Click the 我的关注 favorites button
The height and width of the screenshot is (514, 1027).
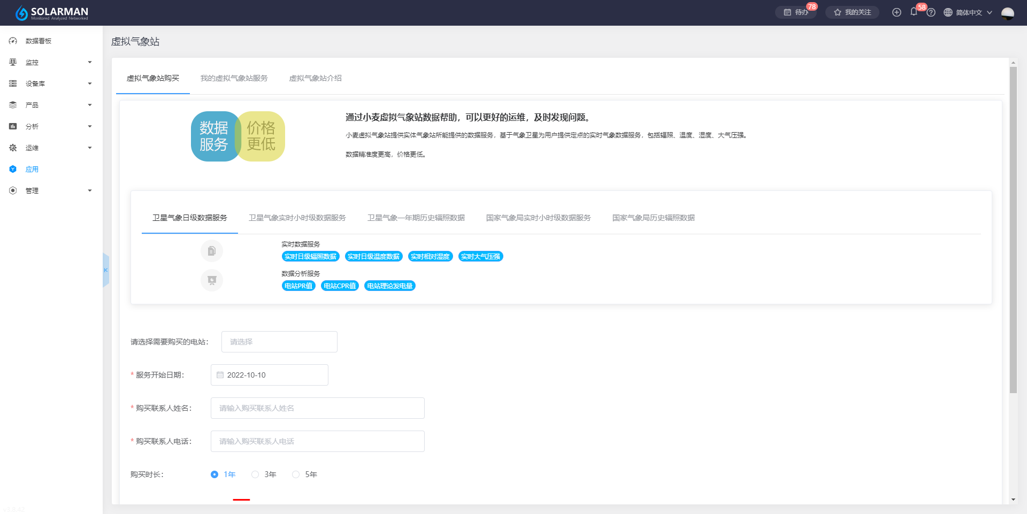point(852,12)
